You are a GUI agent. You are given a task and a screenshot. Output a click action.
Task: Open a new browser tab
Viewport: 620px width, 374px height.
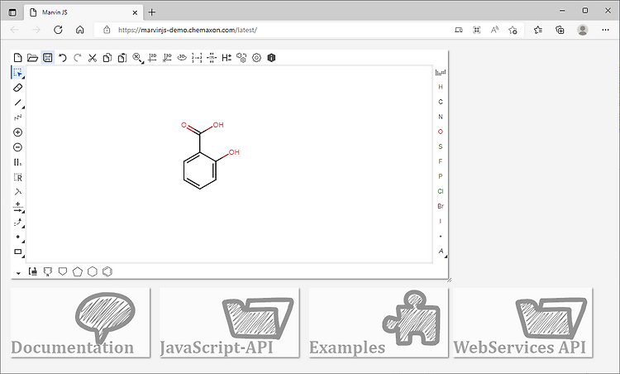click(x=152, y=12)
